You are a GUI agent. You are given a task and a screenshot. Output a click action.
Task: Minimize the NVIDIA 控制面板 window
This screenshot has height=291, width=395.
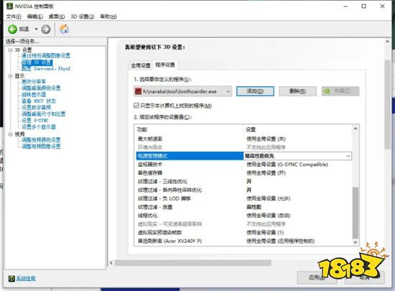point(345,6)
